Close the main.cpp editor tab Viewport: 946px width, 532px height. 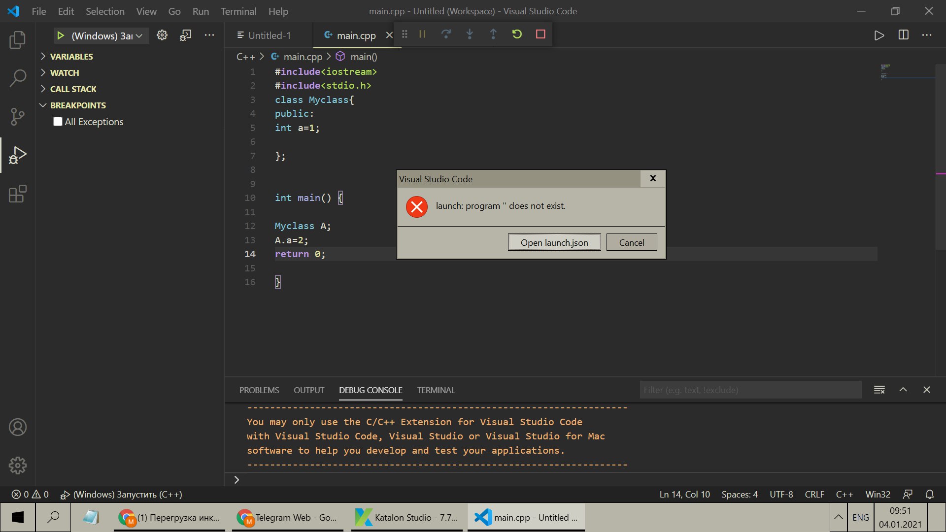[389, 35]
